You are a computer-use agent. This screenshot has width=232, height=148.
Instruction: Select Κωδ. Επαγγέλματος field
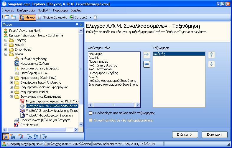tap(103, 65)
